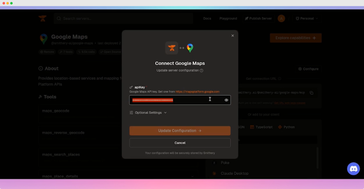Click the Explore capabilities button
The width and height of the screenshot is (364, 189).
click(296, 38)
